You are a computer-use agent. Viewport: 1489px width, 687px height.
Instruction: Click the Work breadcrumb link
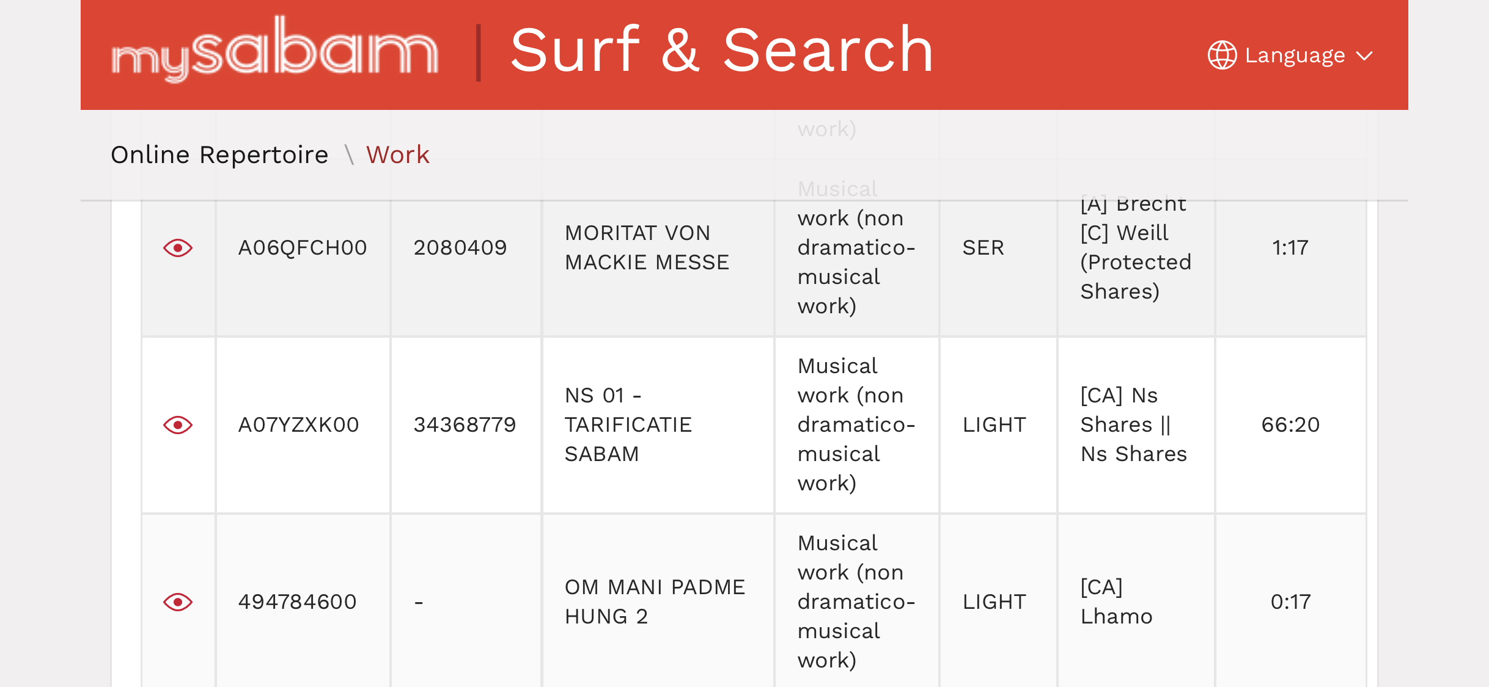tap(397, 155)
